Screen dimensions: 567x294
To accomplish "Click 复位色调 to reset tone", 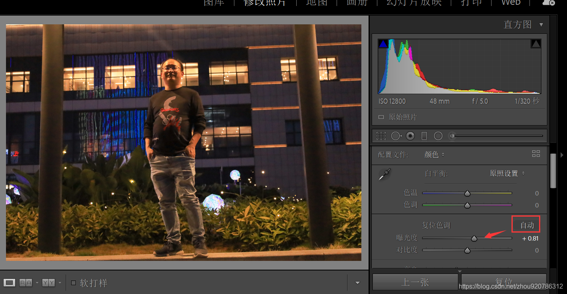I will point(436,225).
